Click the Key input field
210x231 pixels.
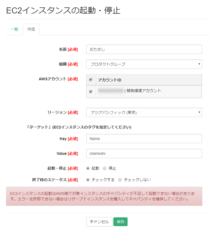point(144,139)
